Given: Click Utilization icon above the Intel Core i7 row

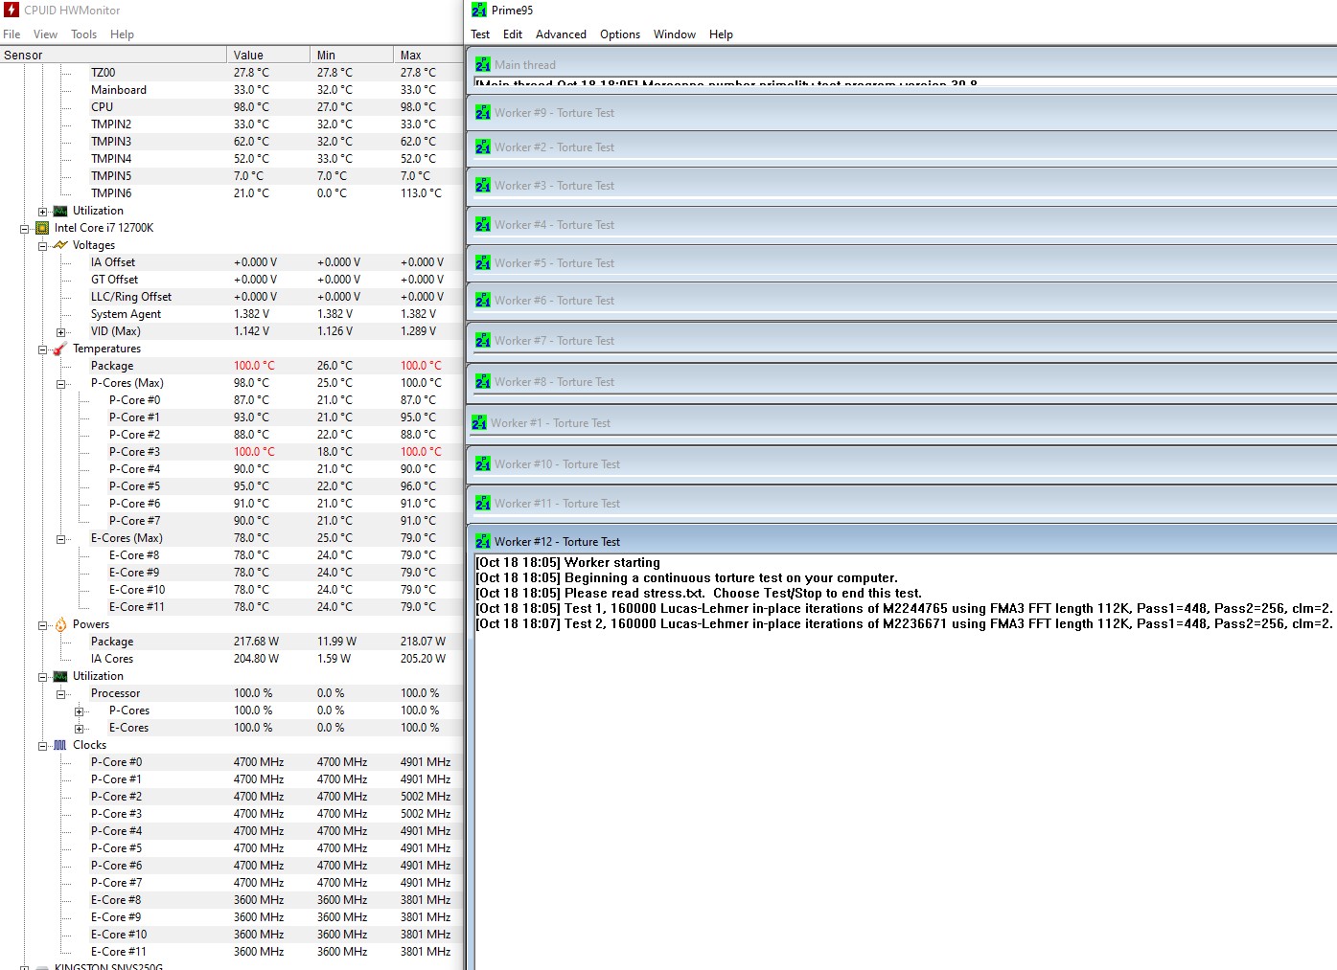Looking at the screenshot, I should click(60, 211).
